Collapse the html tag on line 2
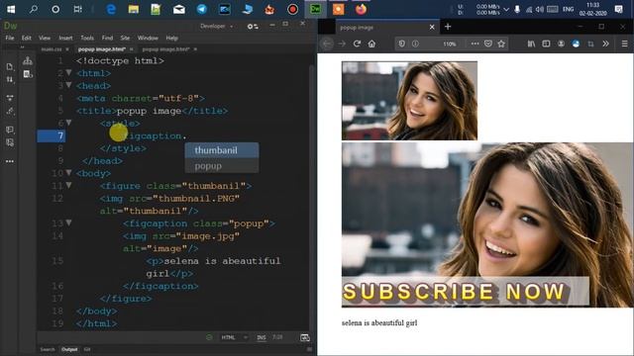Viewport: 634px width, 356px height. (x=68, y=72)
